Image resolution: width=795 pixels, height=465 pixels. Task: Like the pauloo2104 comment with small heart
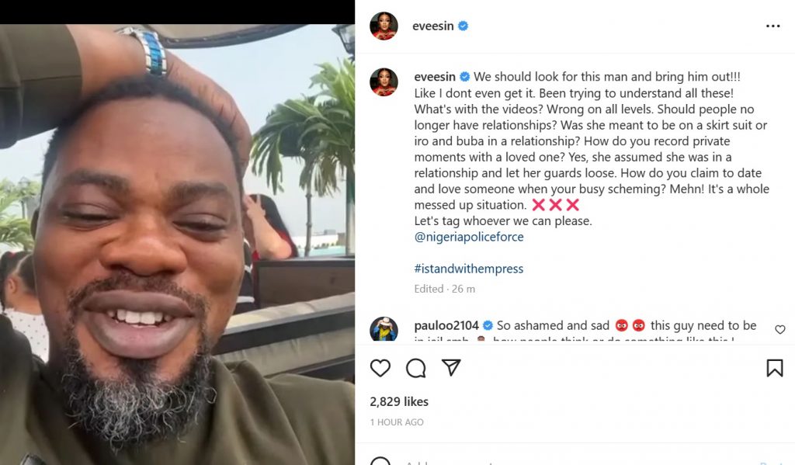point(779,330)
